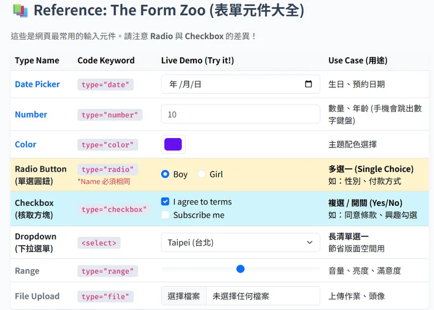Select the Girl radio button
The width and height of the screenshot is (434, 310).
[x=202, y=174]
